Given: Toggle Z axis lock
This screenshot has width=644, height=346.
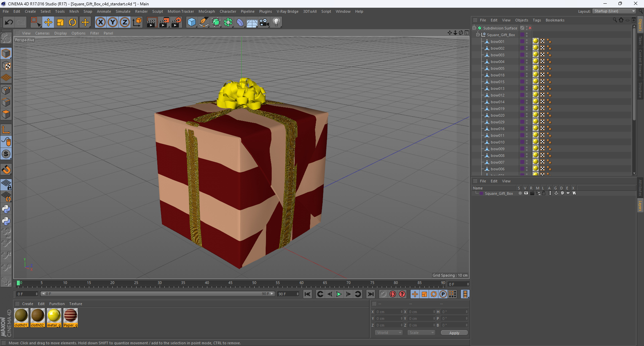Looking at the screenshot, I should 125,22.
